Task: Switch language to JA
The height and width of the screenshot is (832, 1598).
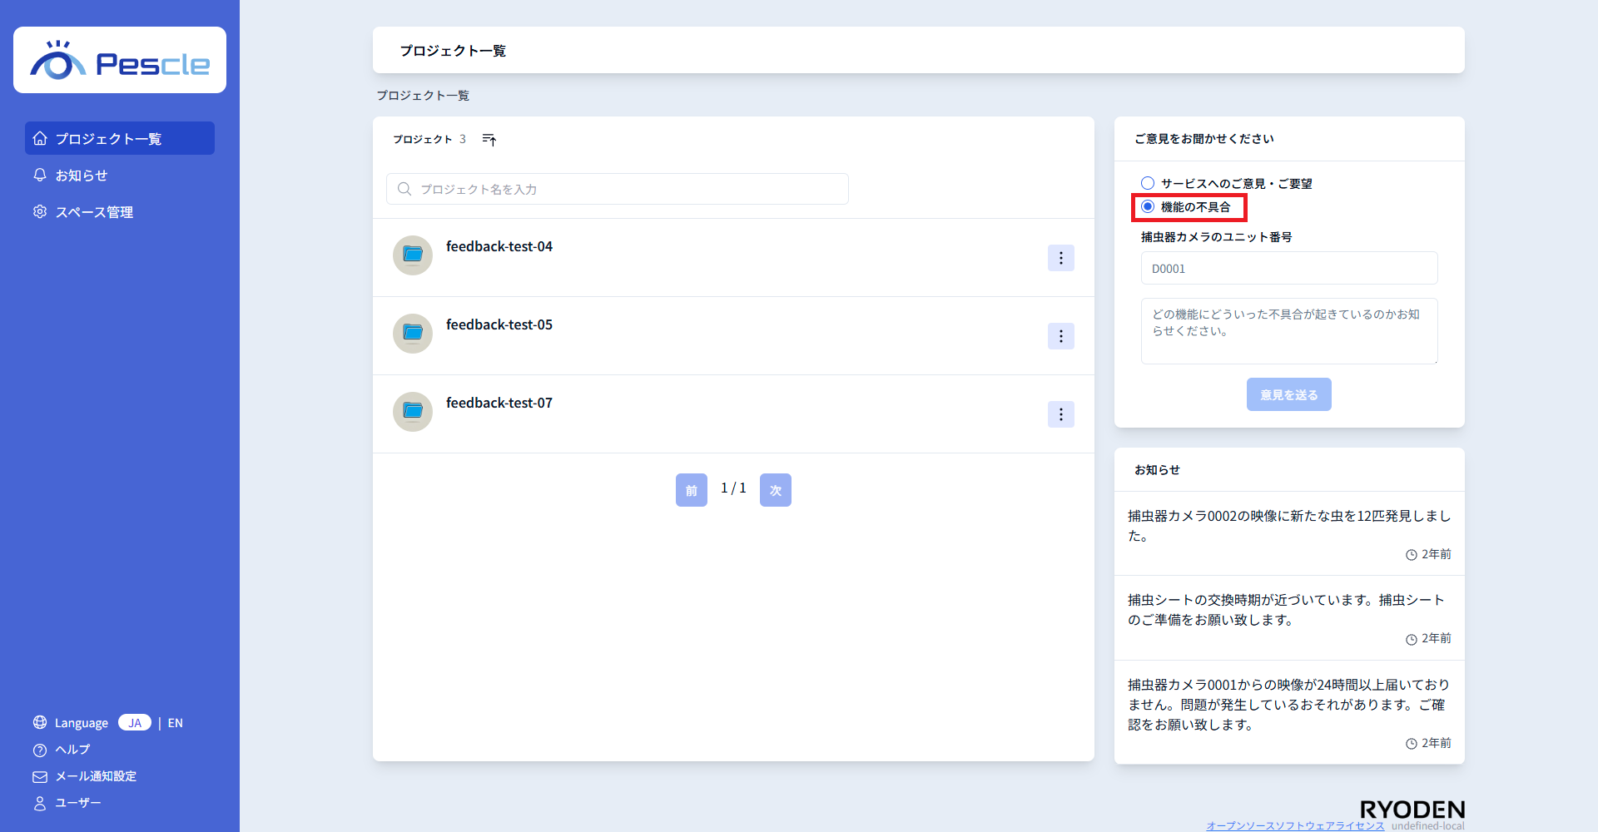Action: [135, 722]
